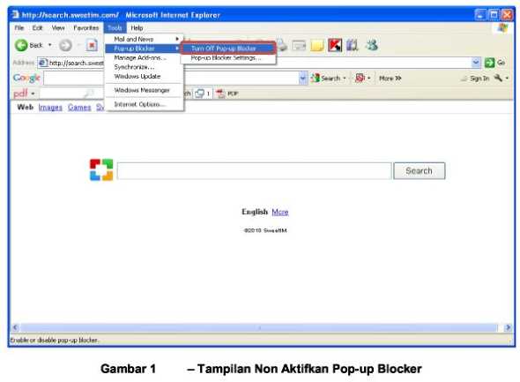Image resolution: width=520 pixels, height=382 pixels.
Task: Click the Windows flag logo
Action: pyautogui.click(x=502, y=28)
